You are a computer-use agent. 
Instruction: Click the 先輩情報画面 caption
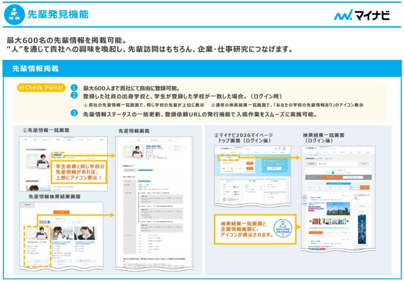click(134, 131)
